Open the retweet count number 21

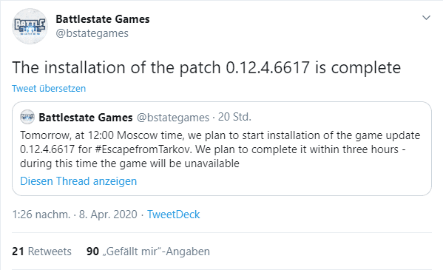coord(18,252)
